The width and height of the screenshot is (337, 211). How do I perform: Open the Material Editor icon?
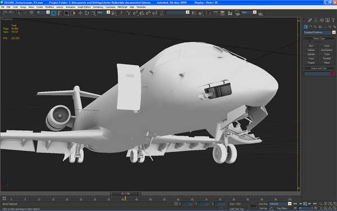[x=230, y=13]
